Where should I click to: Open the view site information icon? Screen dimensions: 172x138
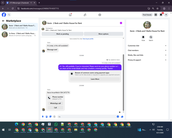[19, 9]
